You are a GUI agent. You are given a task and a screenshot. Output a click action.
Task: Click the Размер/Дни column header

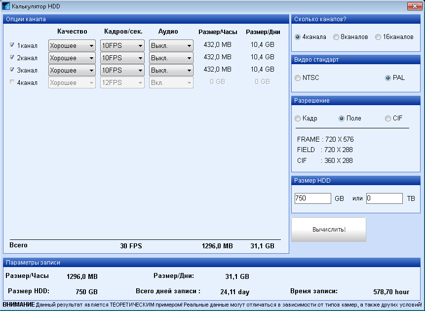(x=263, y=32)
